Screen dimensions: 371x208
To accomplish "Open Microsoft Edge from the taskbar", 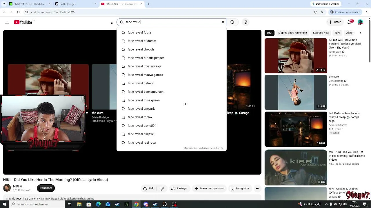I will pyautogui.click(x=98, y=204).
